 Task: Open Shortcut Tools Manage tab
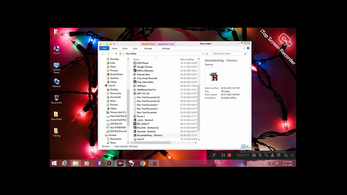point(148,48)
